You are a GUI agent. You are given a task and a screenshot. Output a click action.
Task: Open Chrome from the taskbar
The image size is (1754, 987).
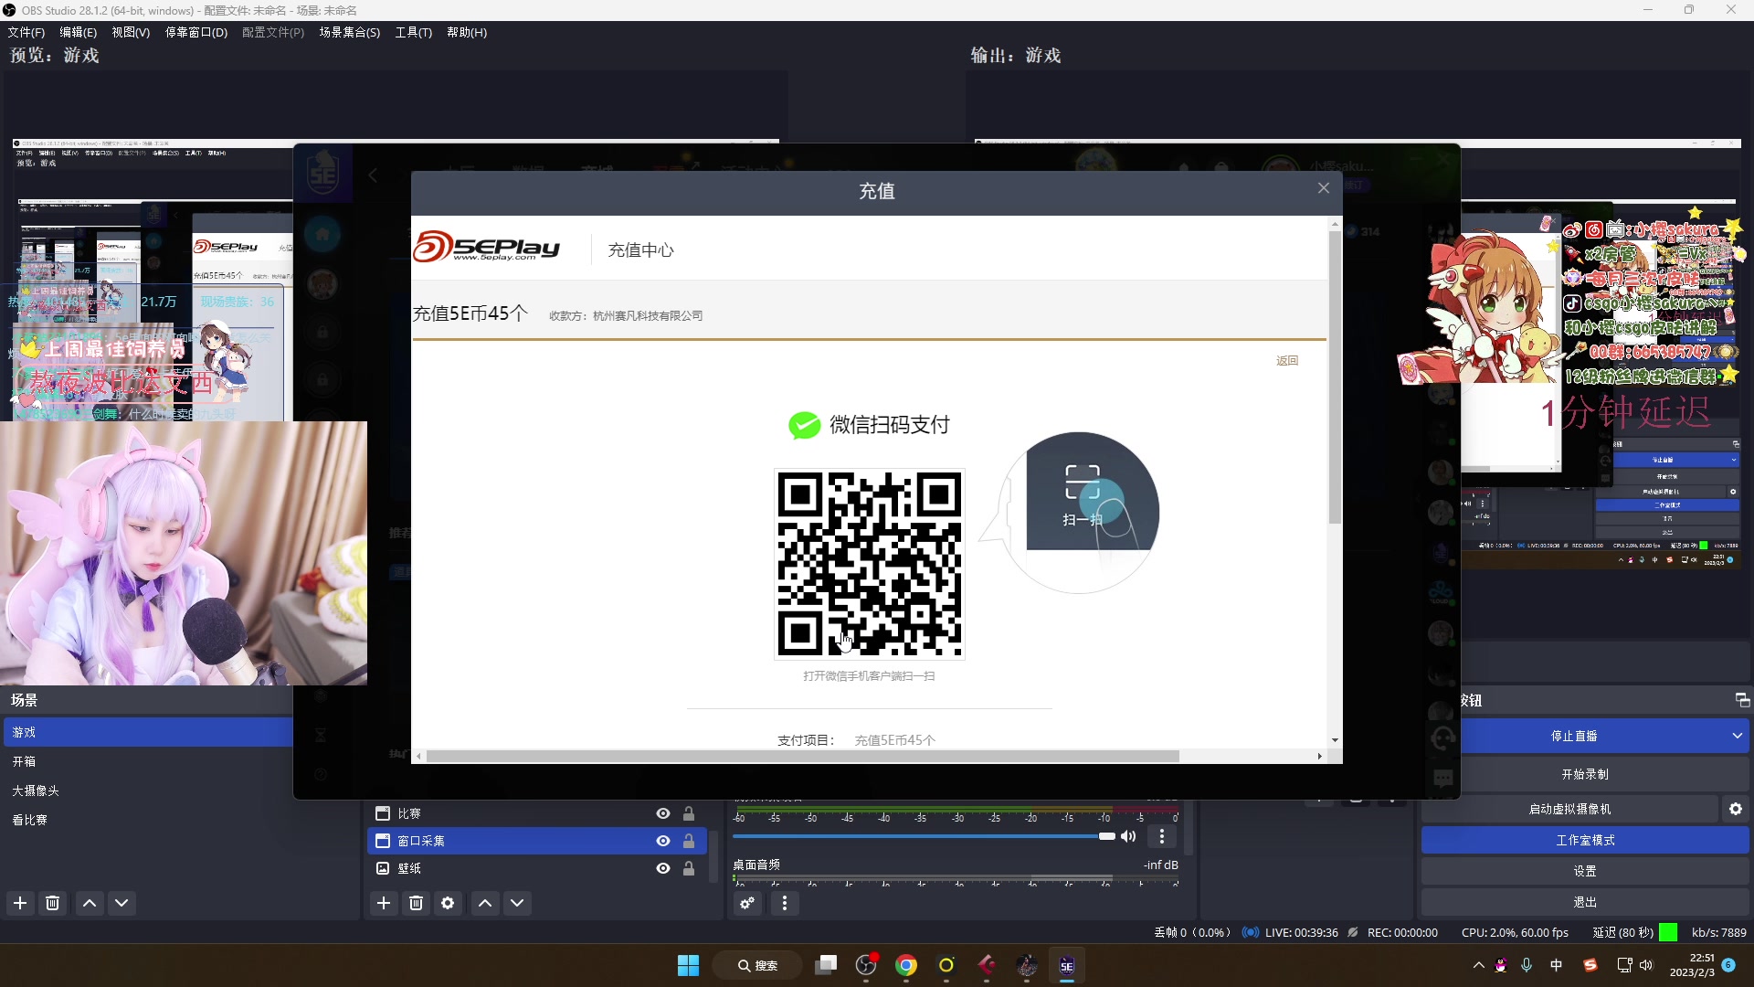pyautogui.click(x=906, y=965)
